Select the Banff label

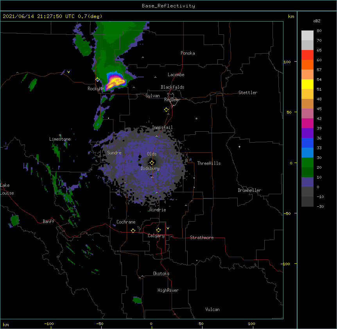pos(48,222)
